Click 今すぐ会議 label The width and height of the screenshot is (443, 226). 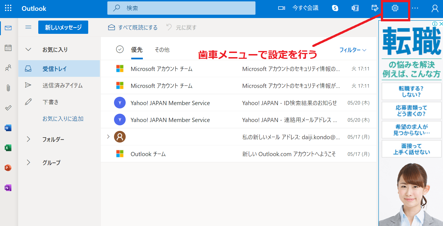[305, 8]
